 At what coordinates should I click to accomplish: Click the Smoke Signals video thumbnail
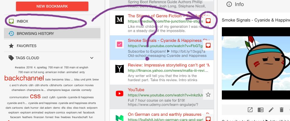[x=256, y=63]
